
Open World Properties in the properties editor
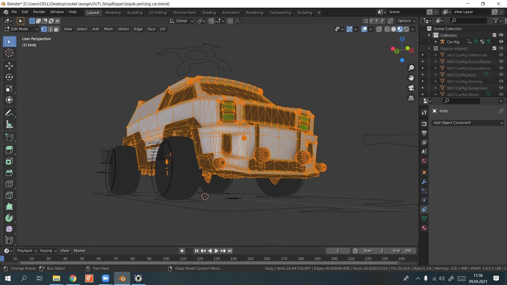pos(424,161)
